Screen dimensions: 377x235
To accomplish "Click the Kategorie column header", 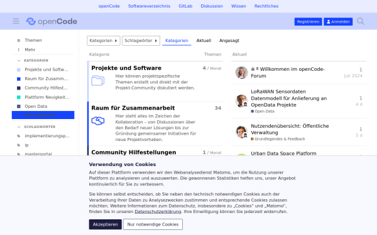I will click(99, 55).
